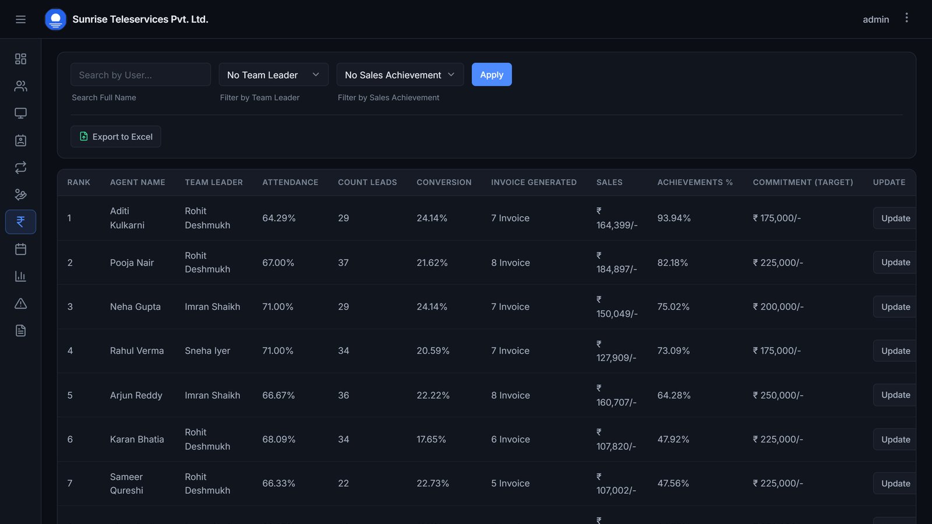Click the ₹ 250,000/- commitment value
This screenshot has height=524, width=932.
(x=778, y=395)
